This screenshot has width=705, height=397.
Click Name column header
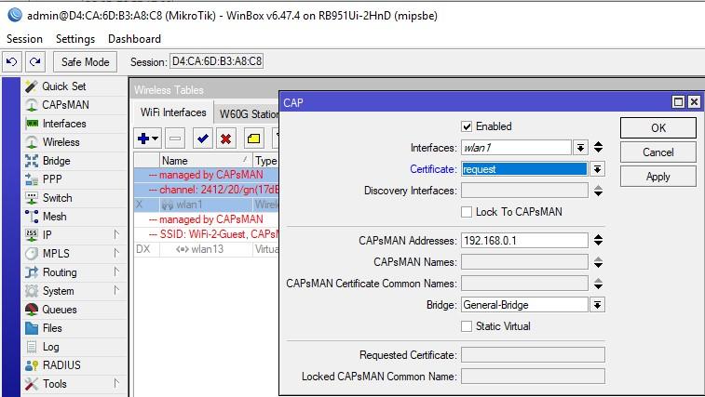[x=205, y=161]
